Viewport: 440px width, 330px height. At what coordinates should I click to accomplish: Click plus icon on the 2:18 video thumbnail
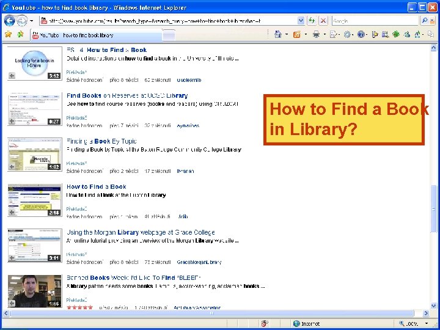(x=12, y=212)
